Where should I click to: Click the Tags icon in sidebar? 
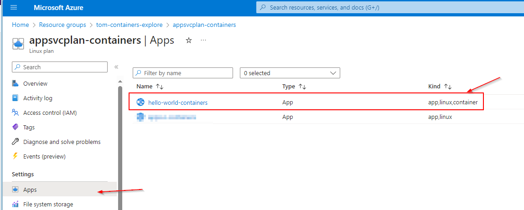click(x=16, y=128)
